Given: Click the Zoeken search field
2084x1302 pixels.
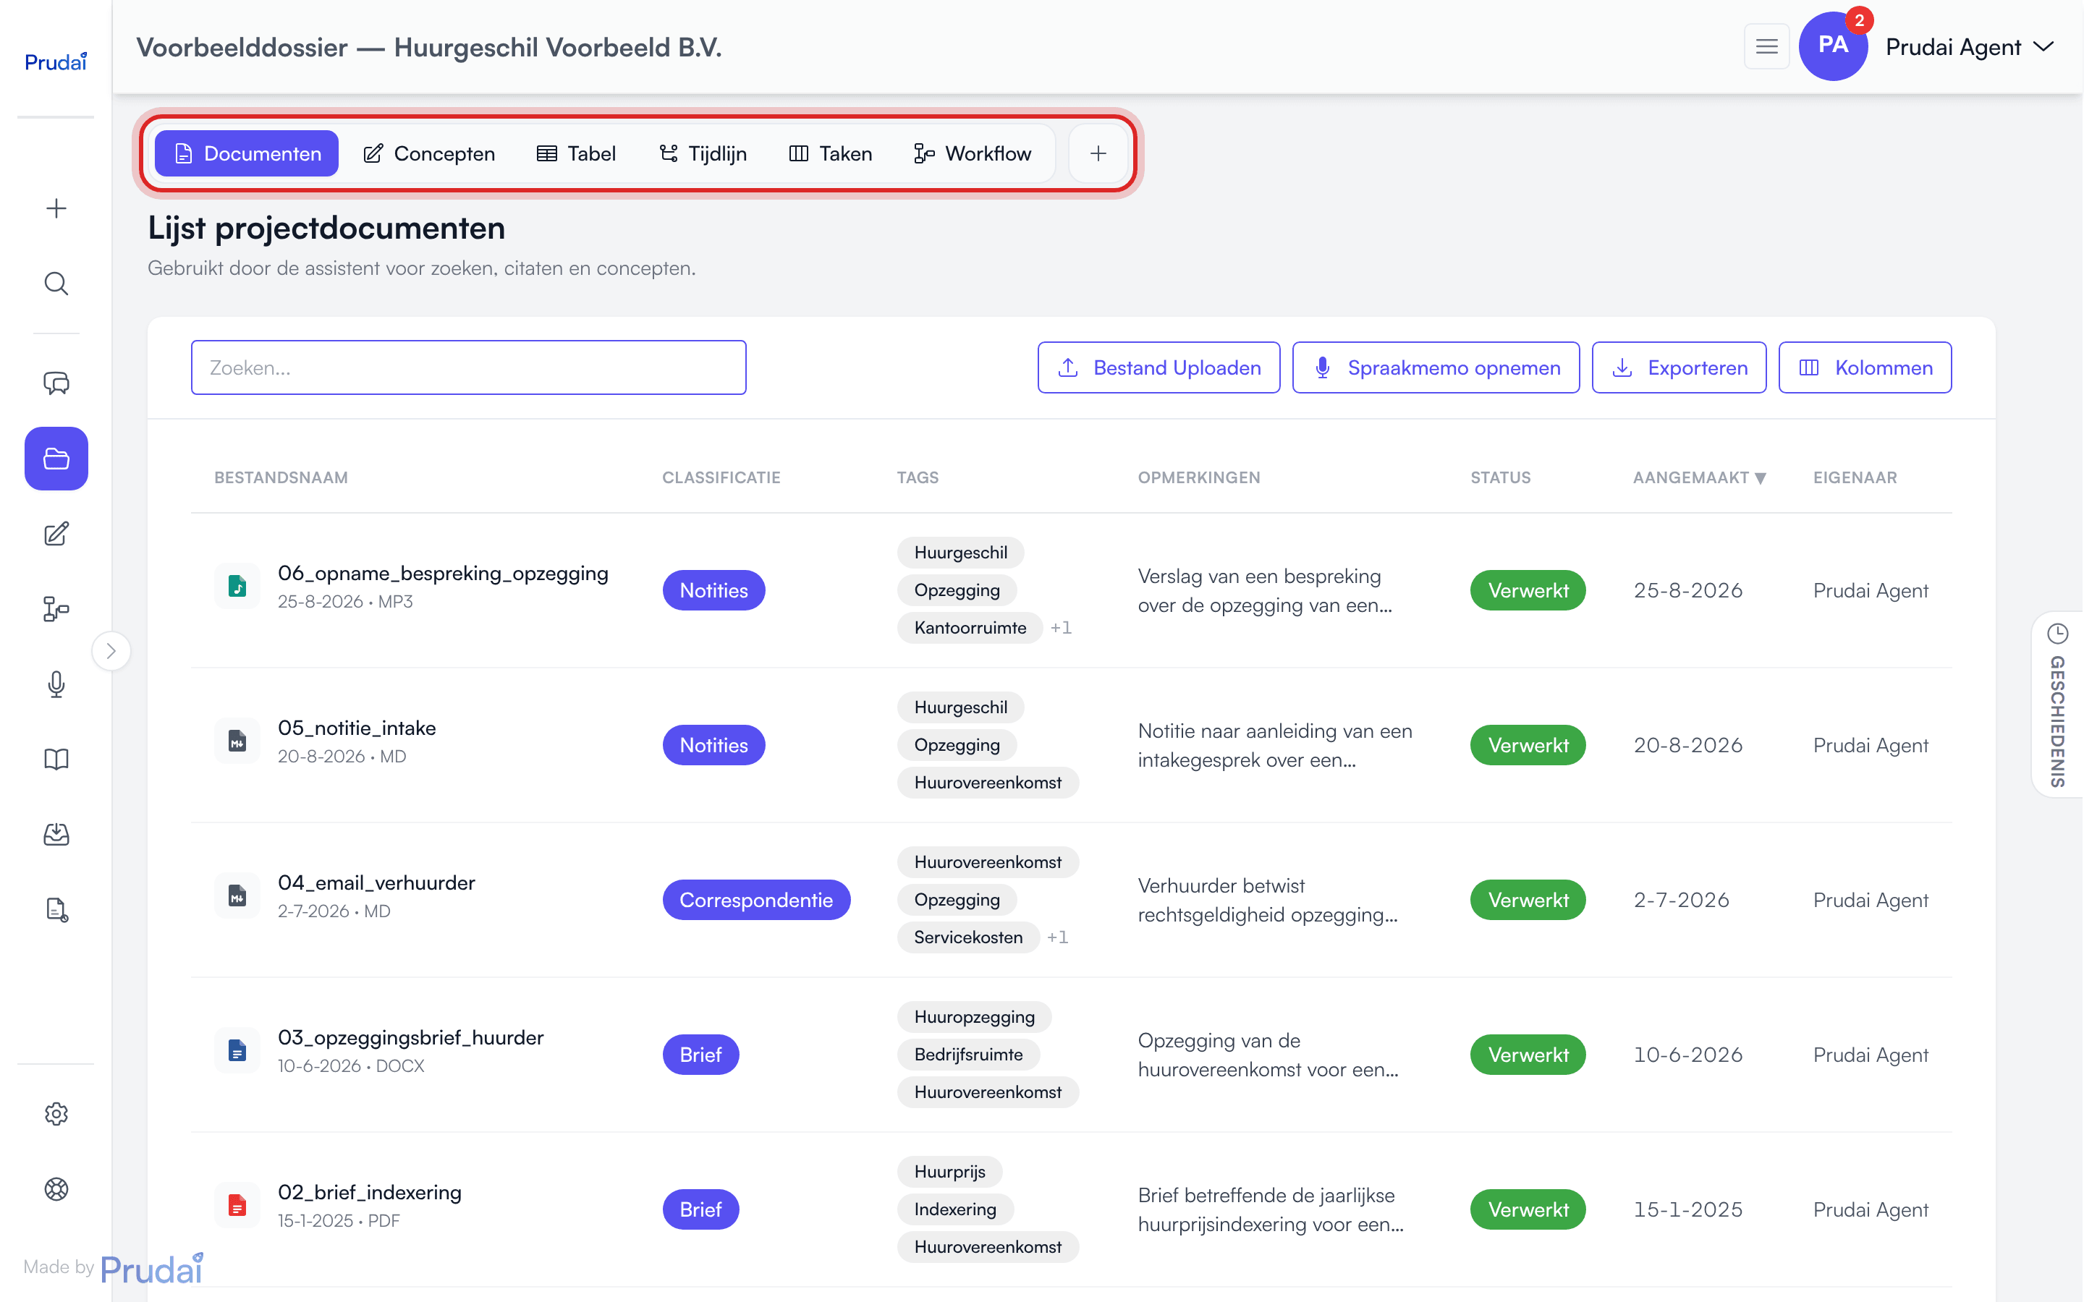Looking at the screenshot, I should click(468, 367).
